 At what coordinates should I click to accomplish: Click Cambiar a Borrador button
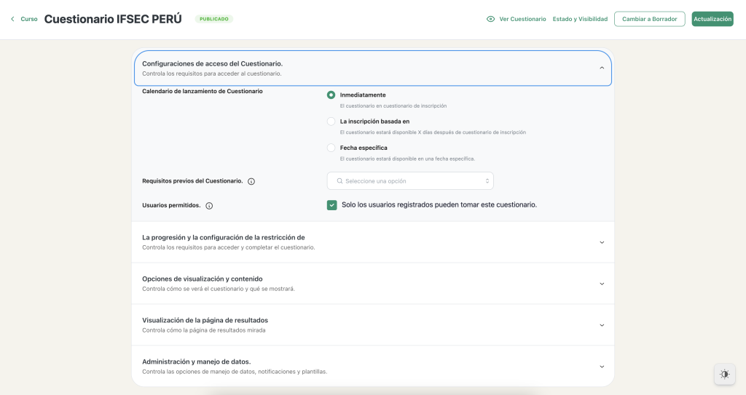coord(649,19)
